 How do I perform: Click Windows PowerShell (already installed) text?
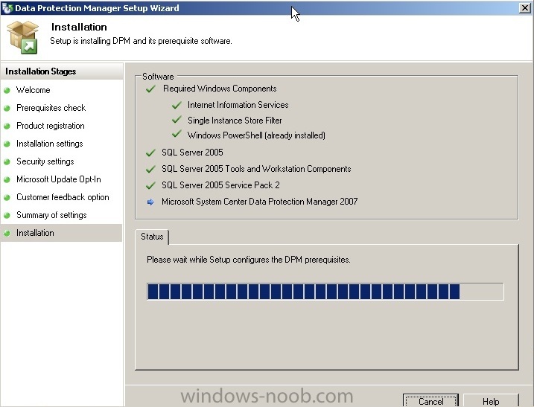pos(256,135)
